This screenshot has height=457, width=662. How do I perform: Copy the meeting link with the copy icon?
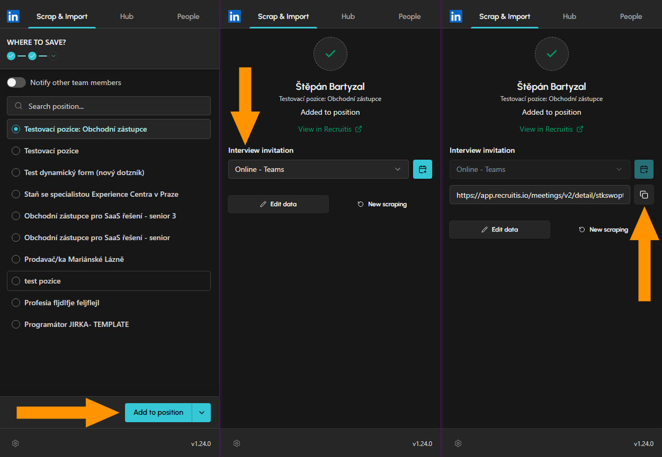pos(644,195)
